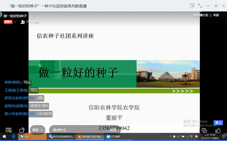227x141 pixels.
Task: Click the fullscreen expand arrows icon
Action: [200, 6]
